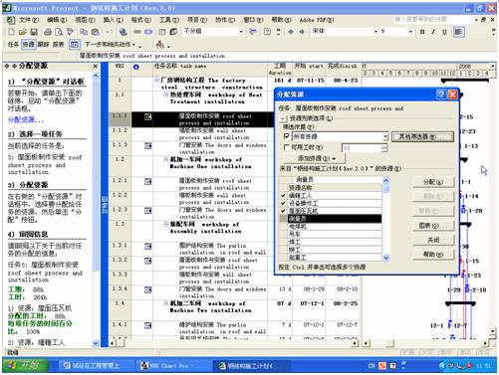Click the Align Left toolbar icon
Image resolution: width=499 pixels, height=375 pixels.
458,32
